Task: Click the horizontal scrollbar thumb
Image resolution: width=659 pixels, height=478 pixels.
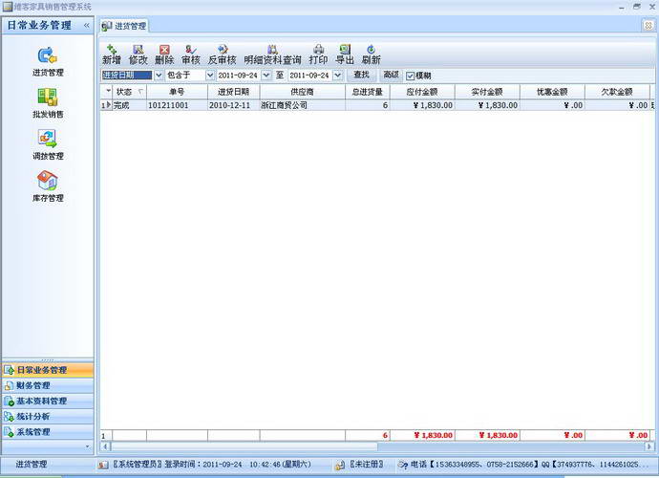Action: coord(244,446)
